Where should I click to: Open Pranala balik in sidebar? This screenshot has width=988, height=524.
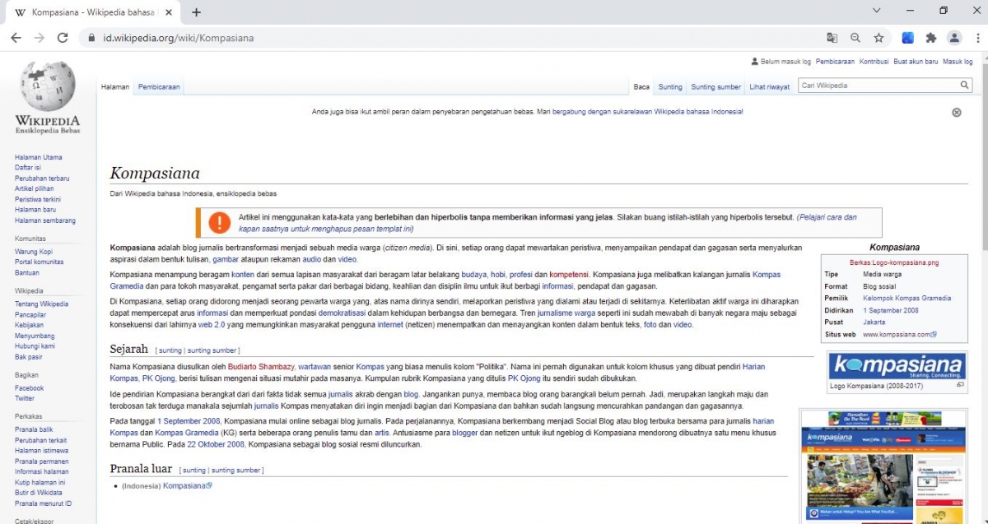[34, 430]
